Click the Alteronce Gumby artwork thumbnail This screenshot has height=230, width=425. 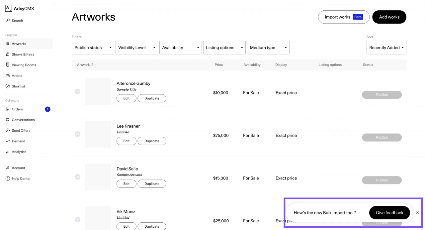[98, 91]
